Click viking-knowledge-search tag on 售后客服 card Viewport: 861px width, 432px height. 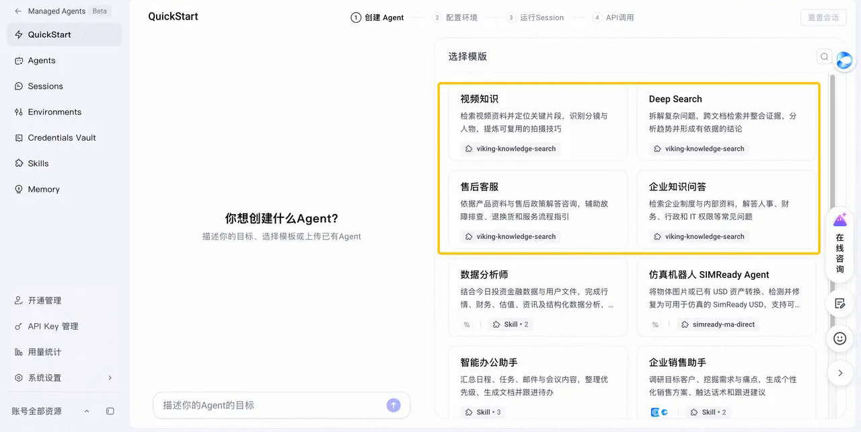[511, 237]
